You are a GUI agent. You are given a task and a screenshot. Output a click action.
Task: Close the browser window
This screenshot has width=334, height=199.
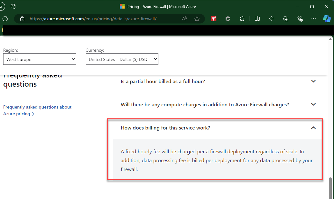pos(327,7)
